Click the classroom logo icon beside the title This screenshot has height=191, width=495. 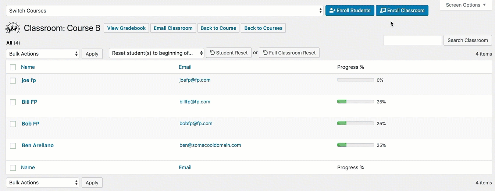13,28
